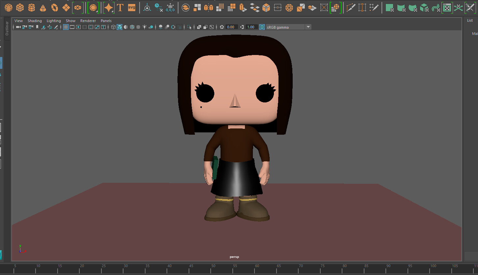Viewport: 478px width, 275px height.
Task: Click the Freeze Transformations snowflake icon
Action: 170,7
